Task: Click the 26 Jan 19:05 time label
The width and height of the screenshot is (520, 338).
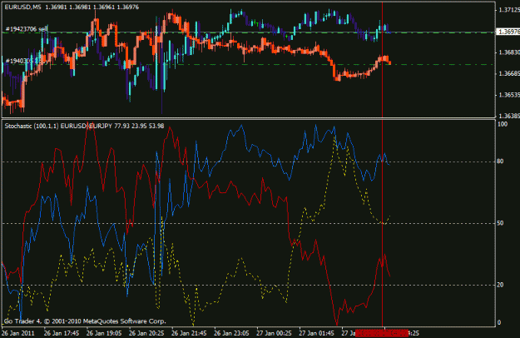Action: click(104, 333)
